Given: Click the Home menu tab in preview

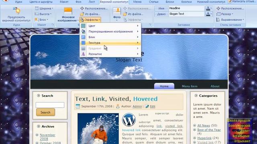Looking at the screenshot, I should pos(164,86).
